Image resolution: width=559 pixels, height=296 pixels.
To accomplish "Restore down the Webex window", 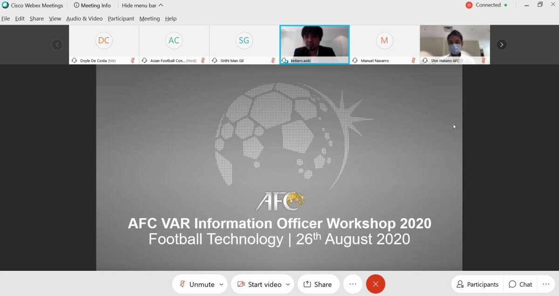I will pos(540,5).
